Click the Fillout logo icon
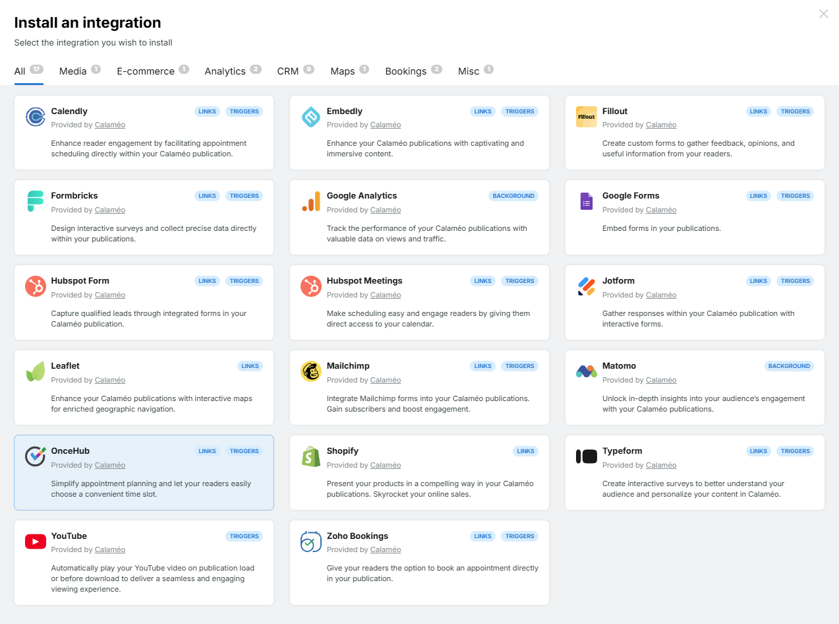The height and width of the screenshot is (624, 839). tap(587, 117)
